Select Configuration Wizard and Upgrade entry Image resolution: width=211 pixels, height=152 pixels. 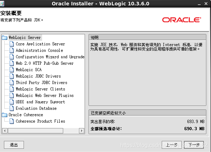[x=50, y=57]
